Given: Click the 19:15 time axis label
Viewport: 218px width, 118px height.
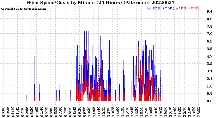Looking at the screenshot, I should 160,112.
